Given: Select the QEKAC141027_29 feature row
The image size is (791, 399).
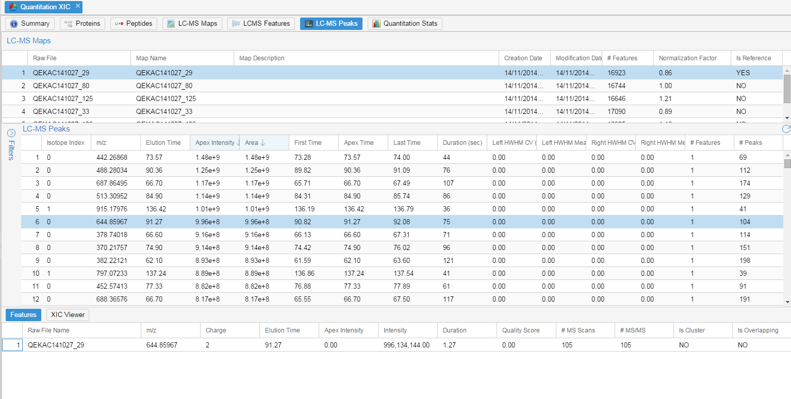Looking at the screenshot, I should pyautogui.click(x=56, y=345).
